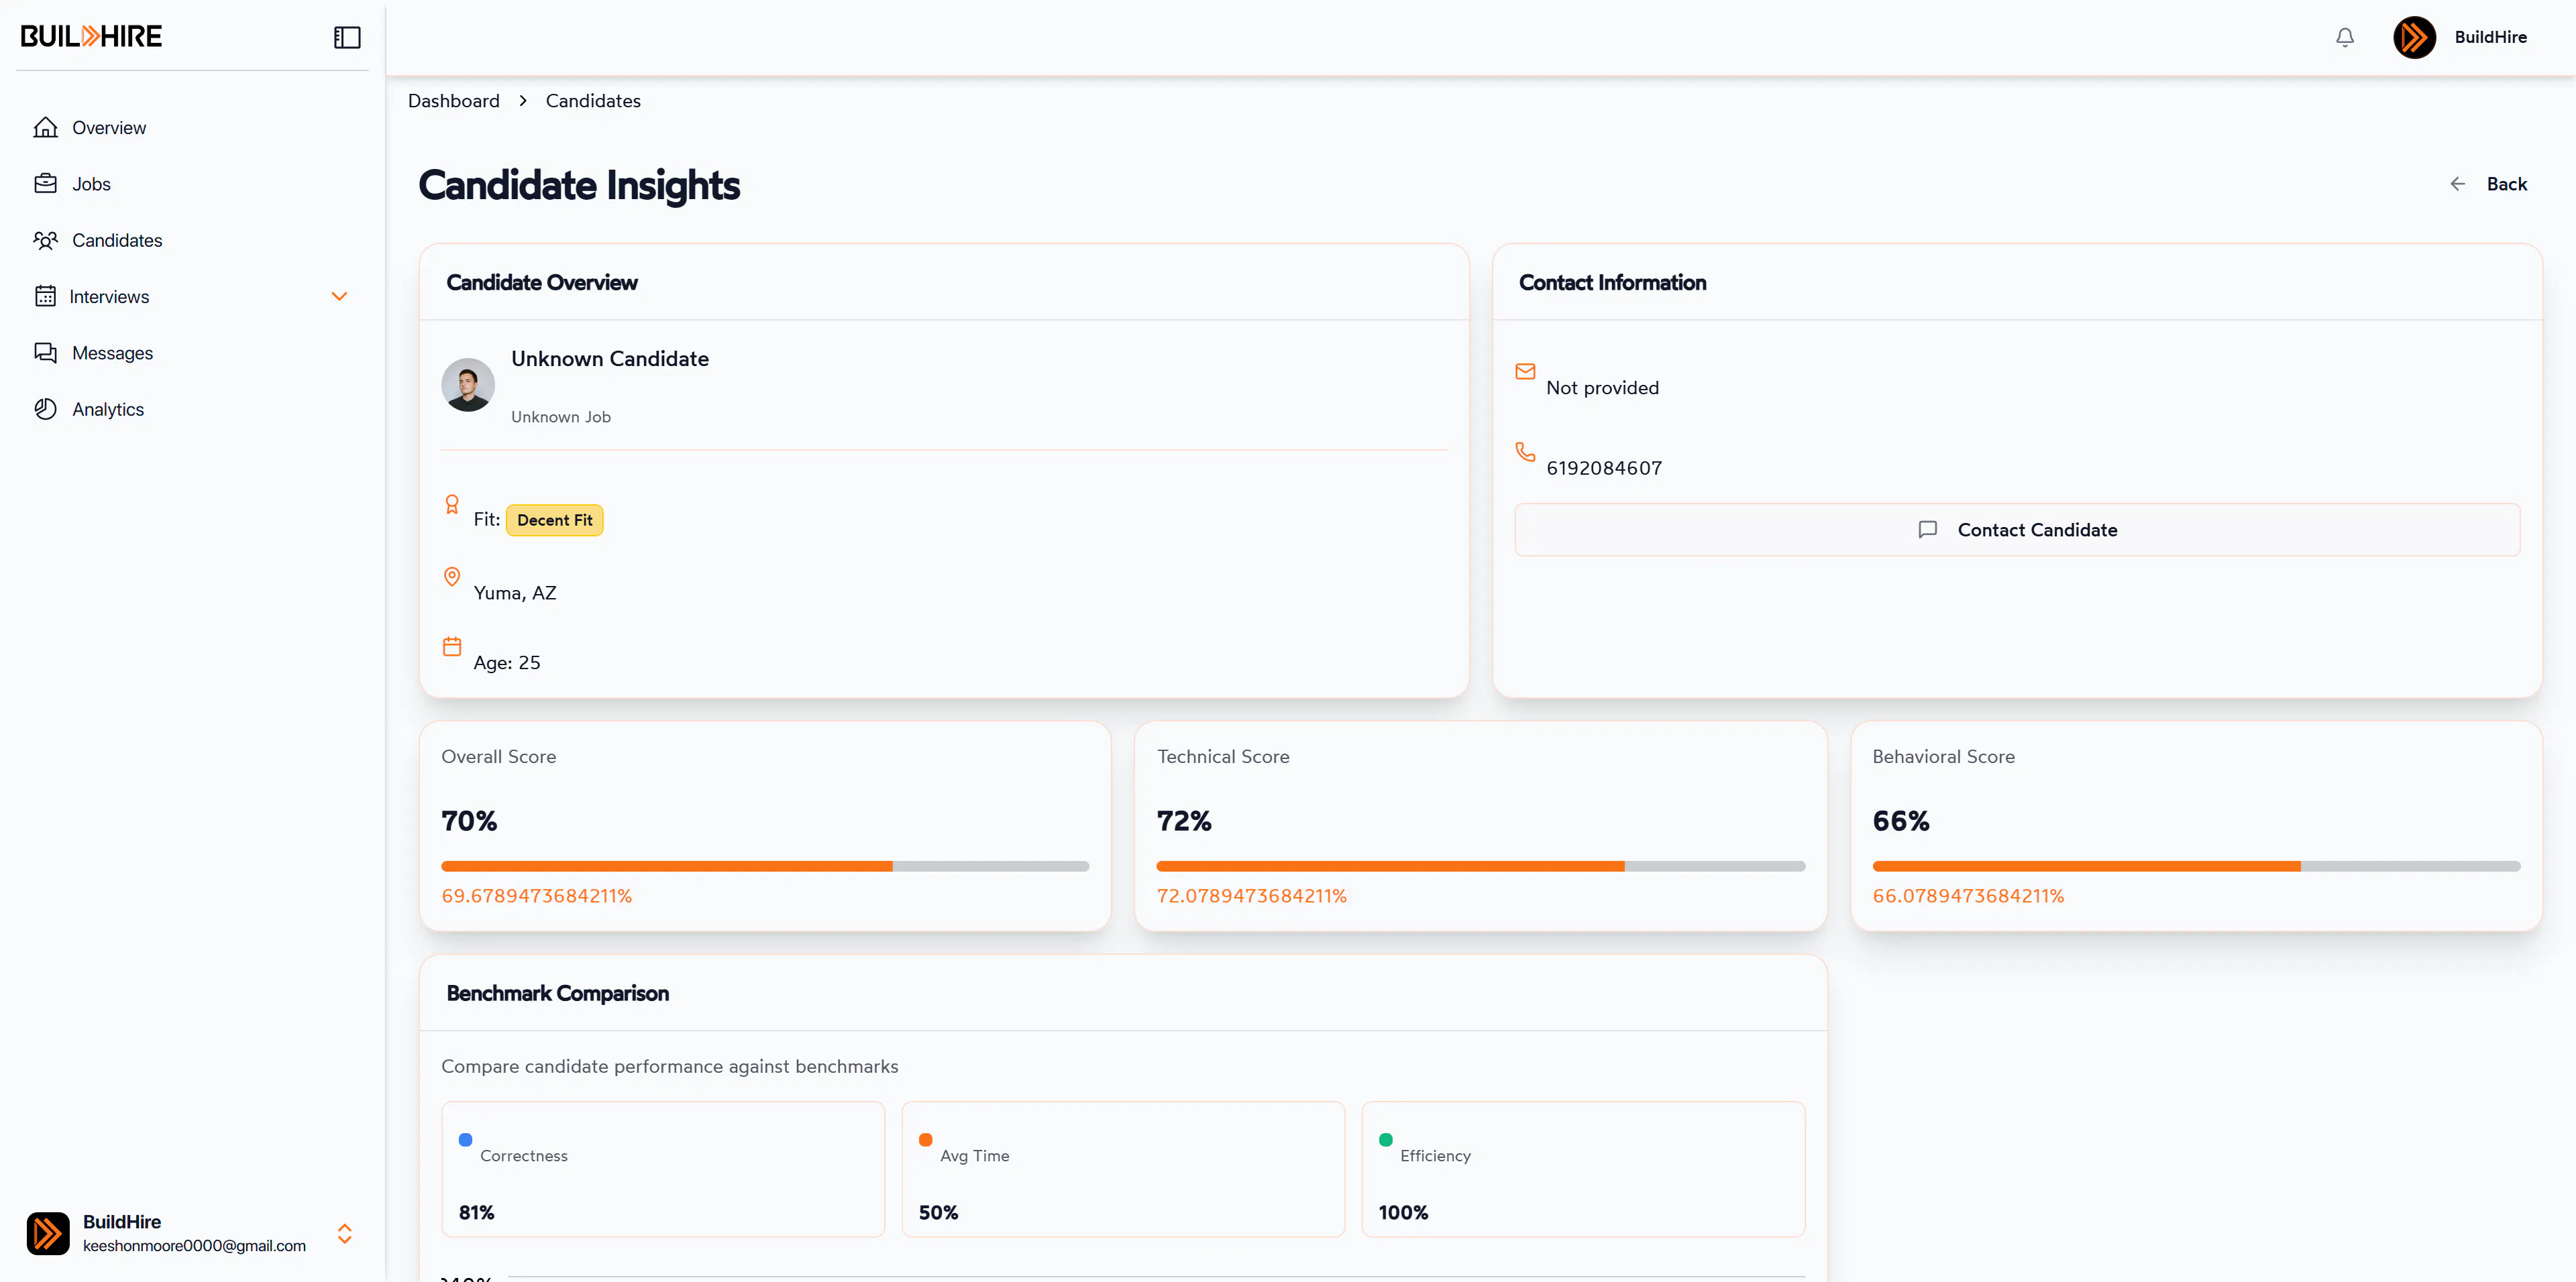The image size is (2576, 1282).
Task: Click the fit badge ribbon icon
Action: pos(452,505)
